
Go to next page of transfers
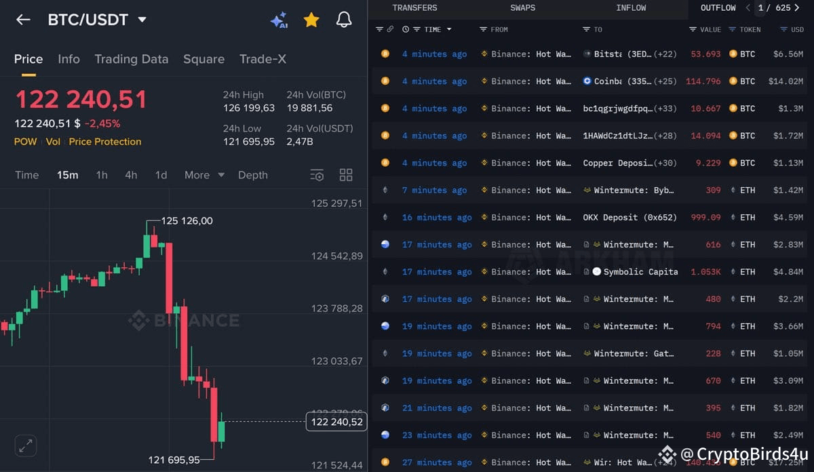pyautogui.click(x=797, y=8)
